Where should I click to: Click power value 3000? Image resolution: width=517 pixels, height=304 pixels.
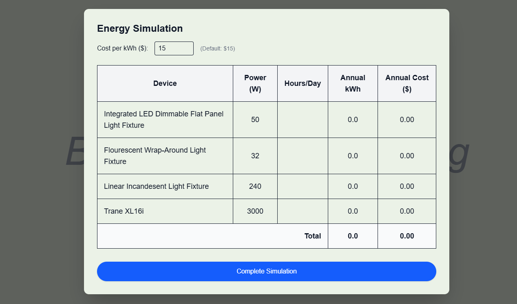[255, 211]
